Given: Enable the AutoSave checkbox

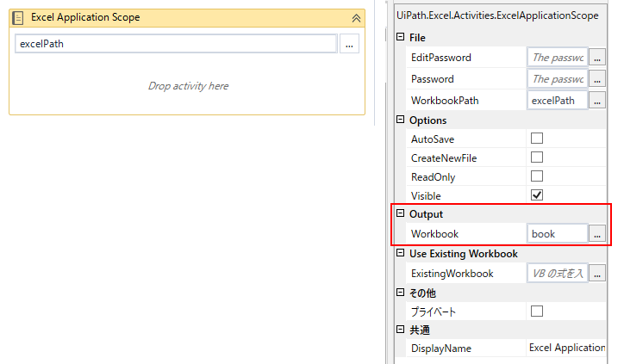Looking at the screenshot, I should (x=537, y=139).
